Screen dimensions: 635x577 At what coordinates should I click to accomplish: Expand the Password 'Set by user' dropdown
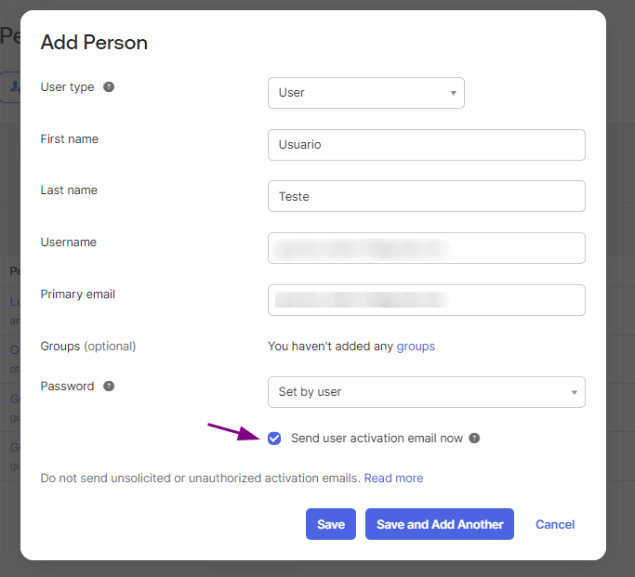point(426,392)
